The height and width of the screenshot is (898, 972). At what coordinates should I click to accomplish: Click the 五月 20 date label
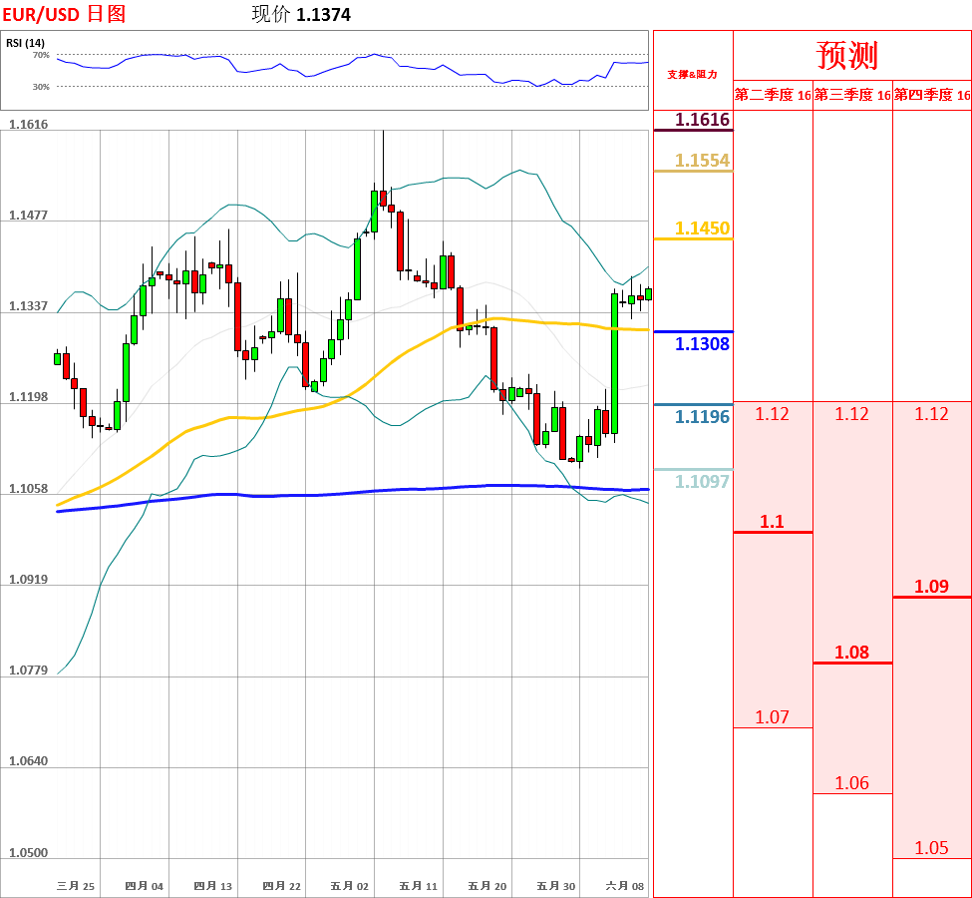(487, 886)
